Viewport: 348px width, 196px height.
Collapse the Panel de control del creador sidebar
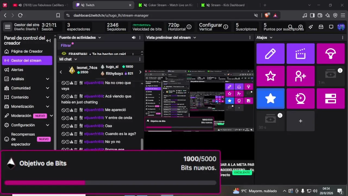48,41
